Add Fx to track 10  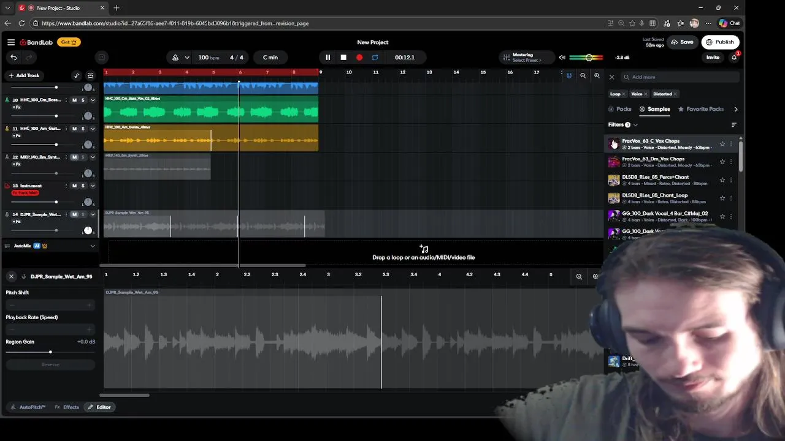(x=17, y=107)
